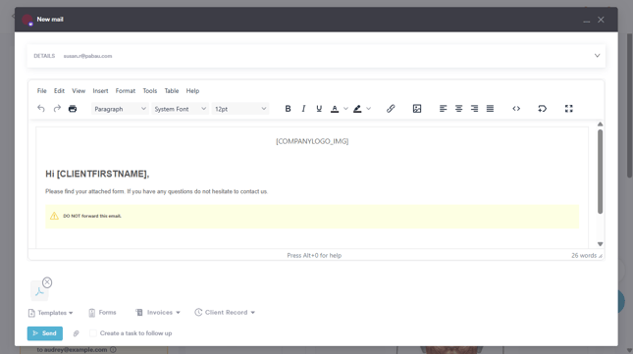Undo the last edit in the toolbar
This screenshot has height=354, width=633.
tap(41, 109)
